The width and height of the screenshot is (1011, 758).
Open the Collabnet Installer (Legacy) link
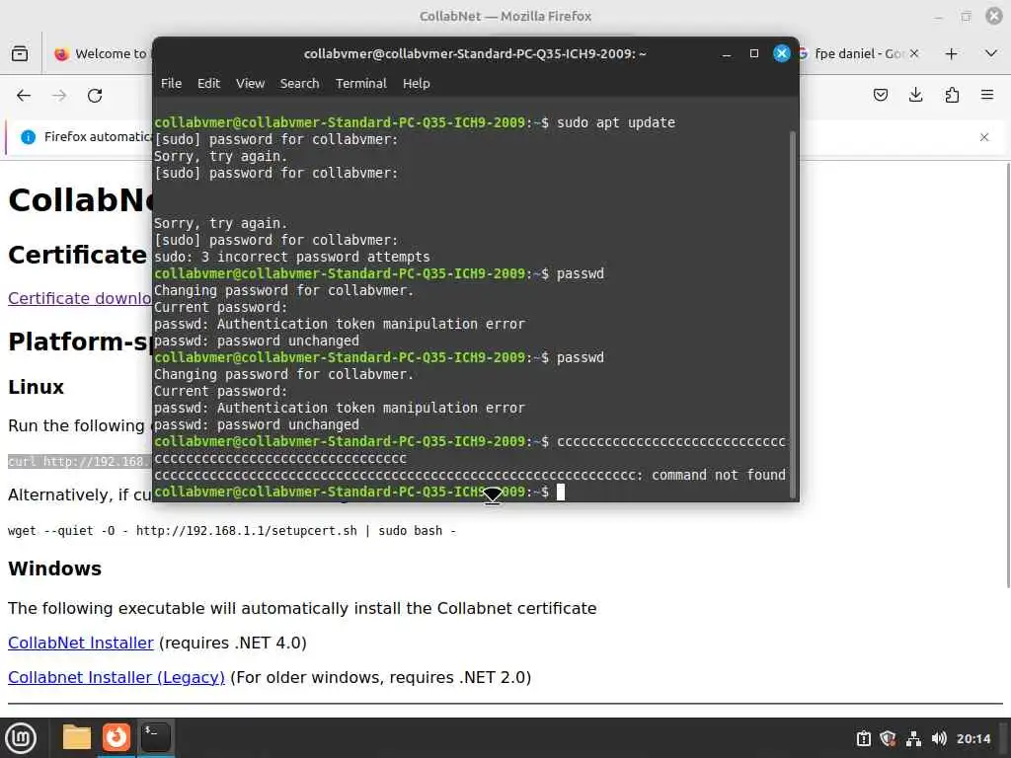pyautogui.click(x=117, y=677)
